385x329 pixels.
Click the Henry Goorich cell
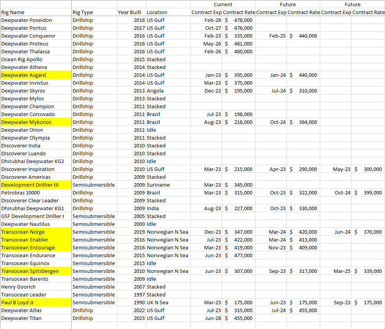click(x=36, y=287)
